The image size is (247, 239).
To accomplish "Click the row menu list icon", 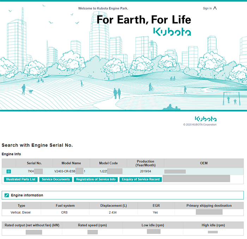I will click(x=9, y=172).
